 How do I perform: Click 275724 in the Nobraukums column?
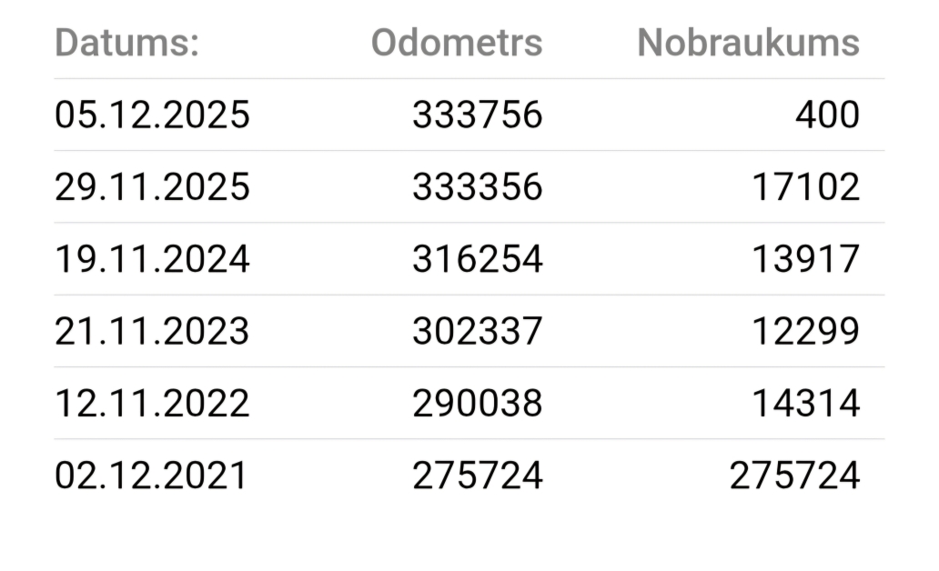coord(794,476)
